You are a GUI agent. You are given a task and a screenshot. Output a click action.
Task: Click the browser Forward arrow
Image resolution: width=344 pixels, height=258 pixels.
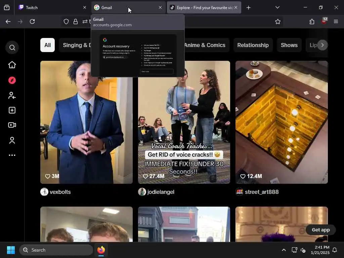pyautogui.click(x=20, y=21)
